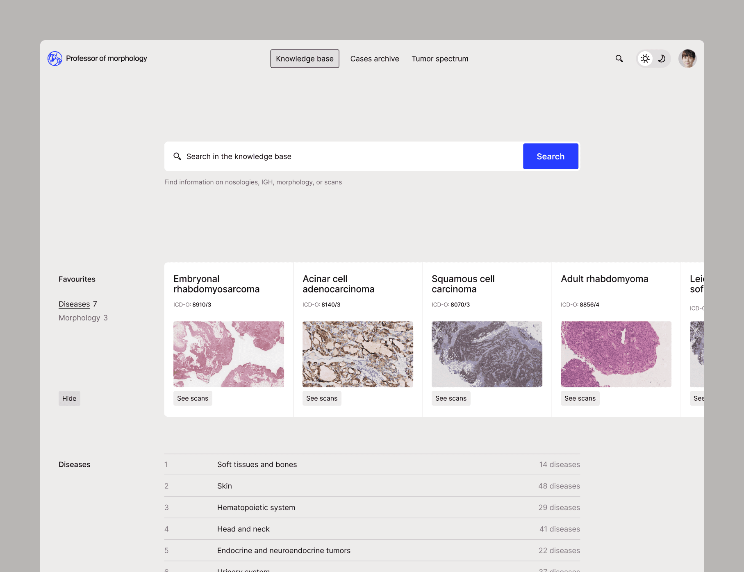
Task: Hide the Favourites section
Action: (x=69, y=398)
